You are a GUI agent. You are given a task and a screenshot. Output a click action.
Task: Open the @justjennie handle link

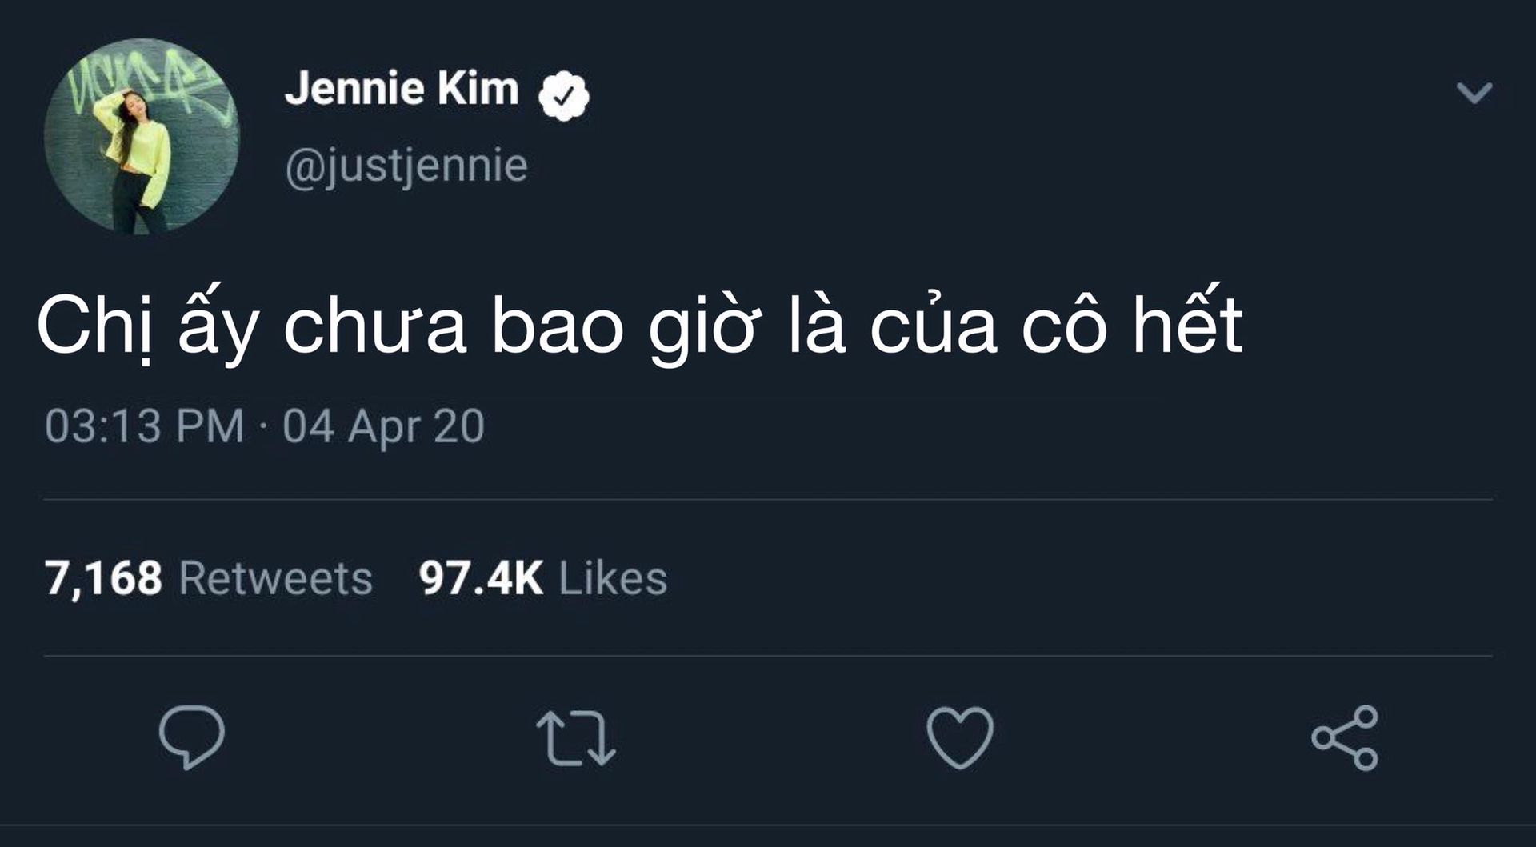[406, 166]
